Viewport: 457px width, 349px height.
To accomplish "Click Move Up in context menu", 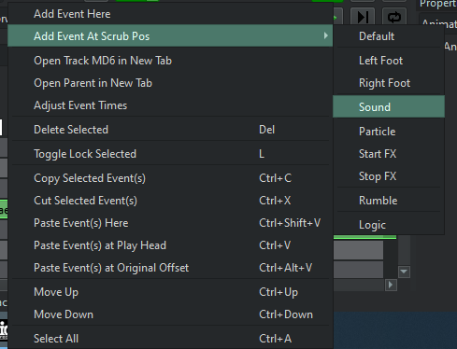I will [170, 292].
